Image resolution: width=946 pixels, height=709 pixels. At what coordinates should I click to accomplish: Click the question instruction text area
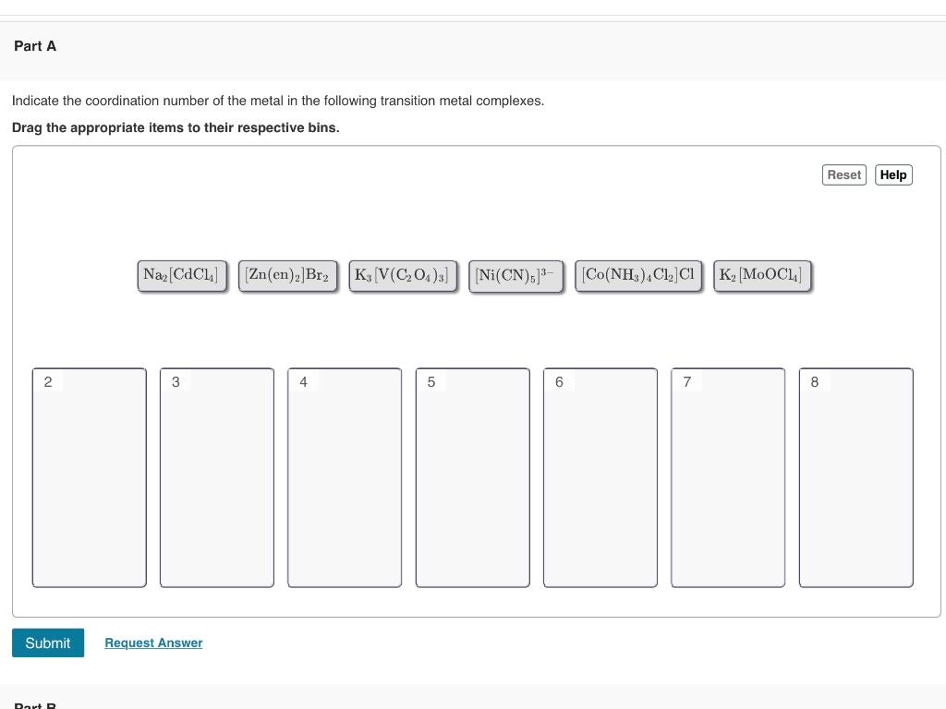click(x=277, y=101)
